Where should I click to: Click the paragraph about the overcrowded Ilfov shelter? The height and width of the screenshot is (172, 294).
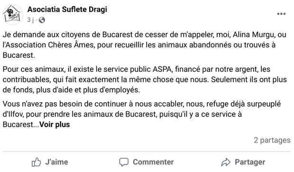point(142,114)
